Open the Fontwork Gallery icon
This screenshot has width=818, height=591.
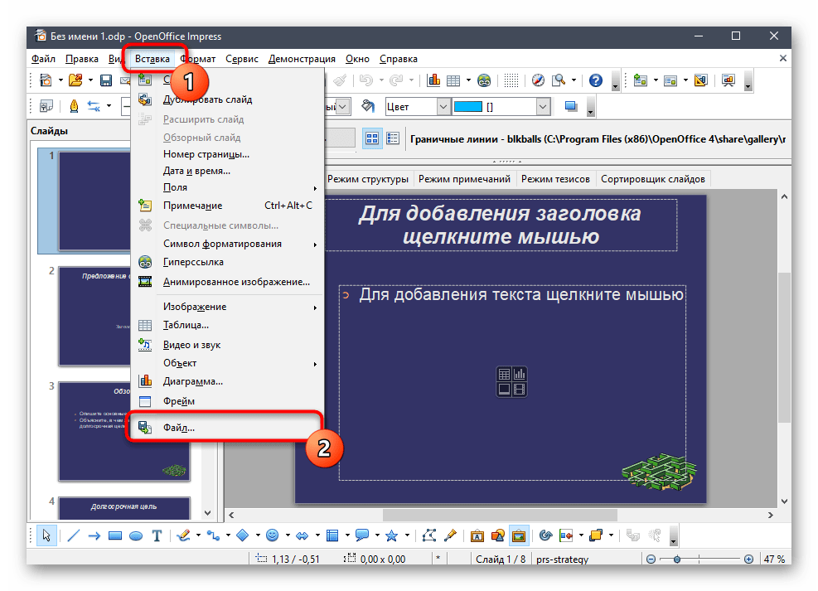click(x=477, y=535)
